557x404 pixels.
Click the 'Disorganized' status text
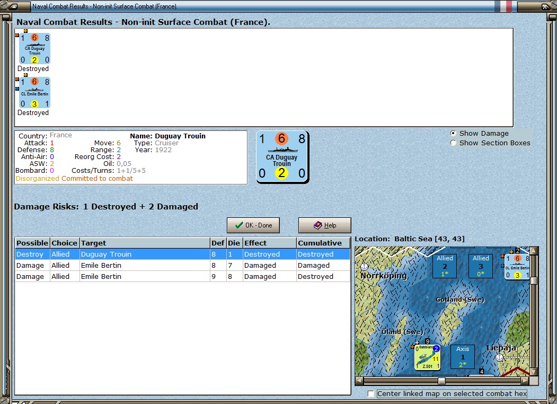coord(37,178)
